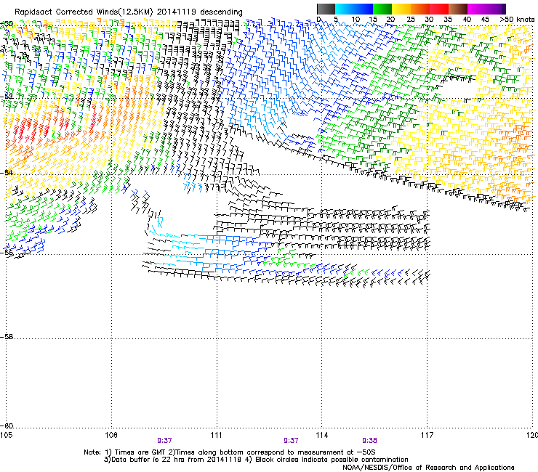The image size is (538, 472).
Task: Click the note line 'Data buffer is 22 hrs'
Action: pyautogui.click(x=256, y=460)
